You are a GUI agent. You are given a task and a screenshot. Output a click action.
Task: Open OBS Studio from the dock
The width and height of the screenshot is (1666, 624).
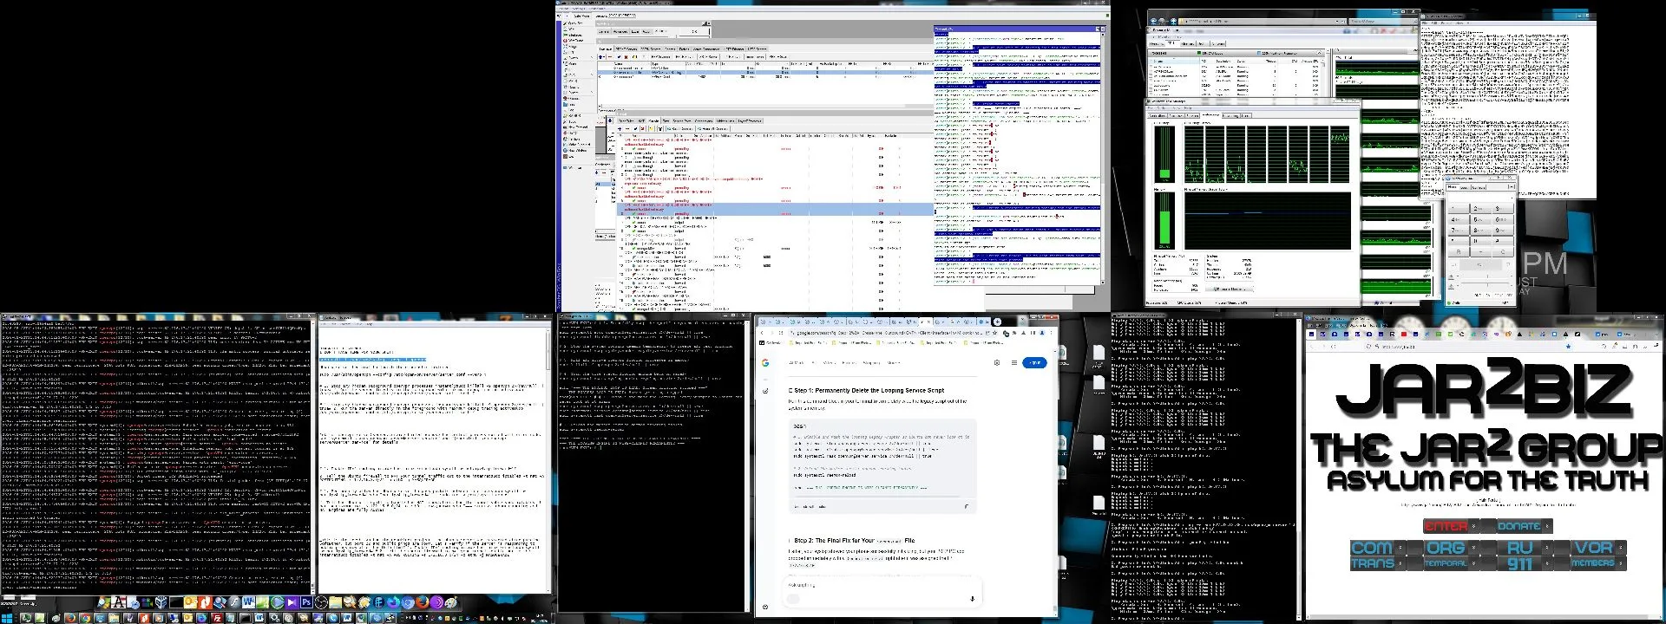click(x=320, y=602)
